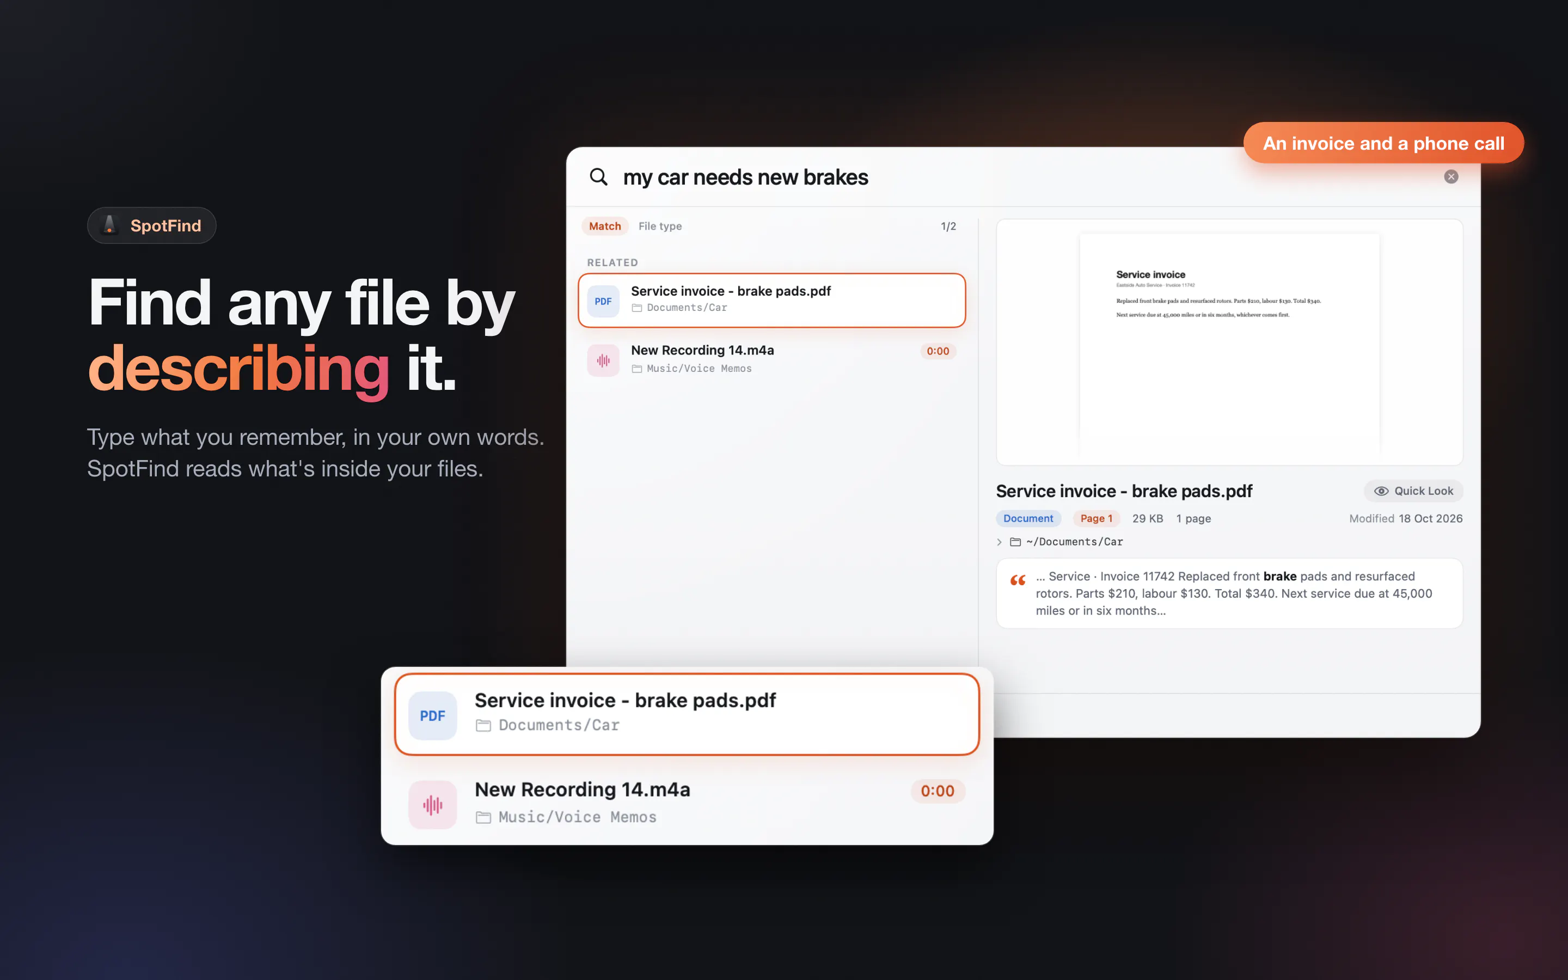The height and width of the screenshot is (980, 1568).
Task: Click the eye icon in Quick Look button
Action: point(1381,491)
